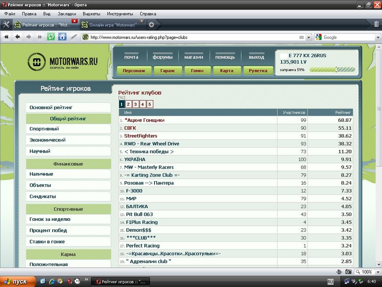Close the "Рейтинг игроков" tab with red X
The width and height of the screenshot is (382, 287).
[x=74, y=21]
